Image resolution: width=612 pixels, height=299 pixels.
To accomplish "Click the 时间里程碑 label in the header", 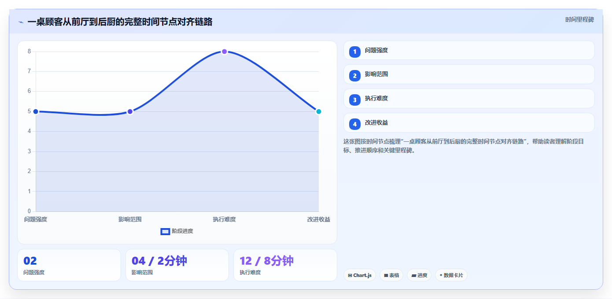I will point(579,19).
